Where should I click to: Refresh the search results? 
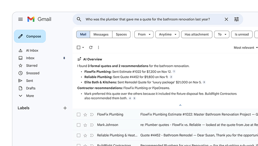[x=91, y=48]
